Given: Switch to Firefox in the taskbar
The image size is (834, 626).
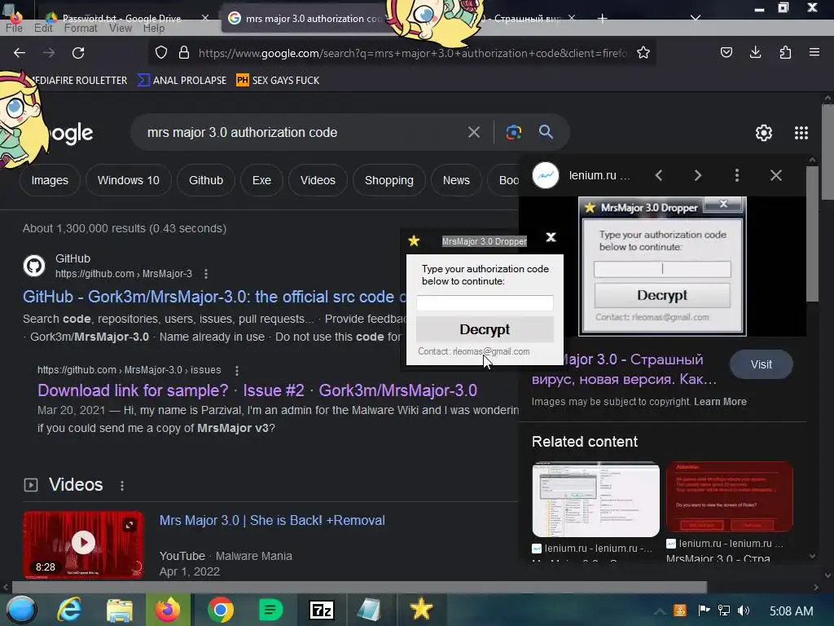Looking at the screenshot, I should [x=168, y=610].
